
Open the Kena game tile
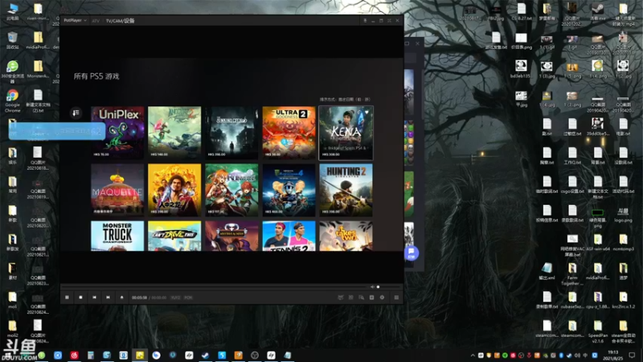(346, 133)
